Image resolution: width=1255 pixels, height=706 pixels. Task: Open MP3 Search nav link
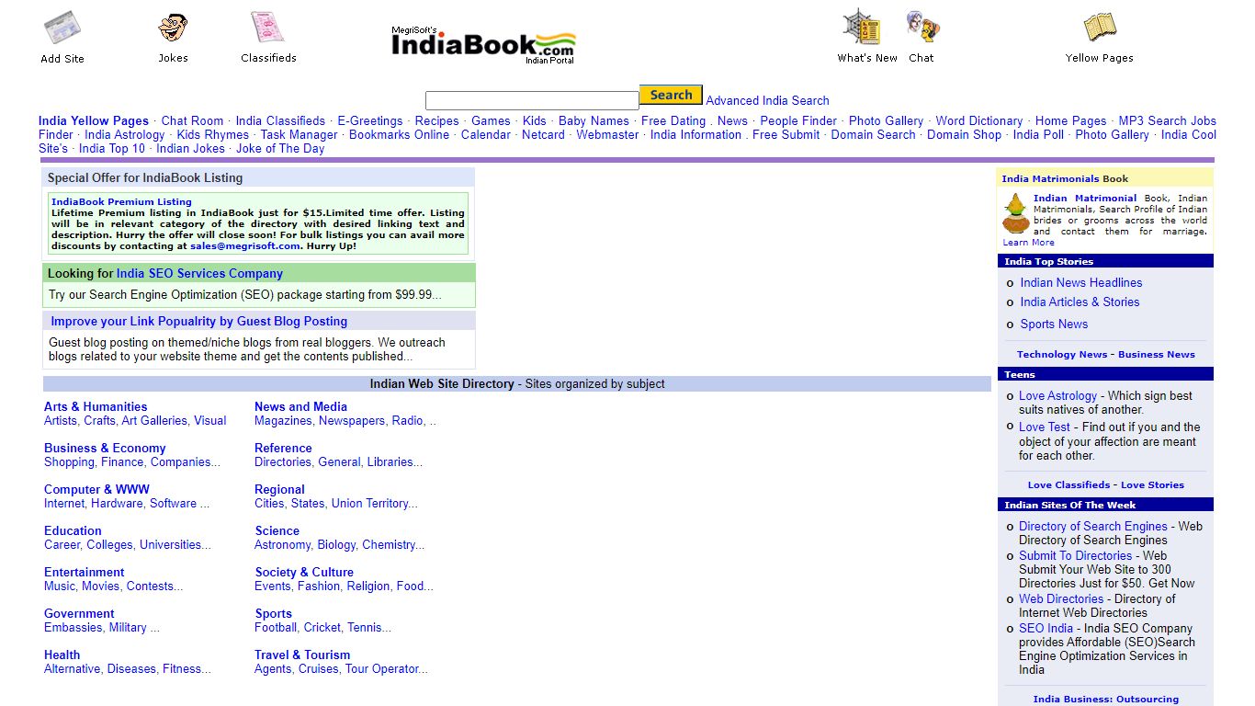tap(1152, 120)
